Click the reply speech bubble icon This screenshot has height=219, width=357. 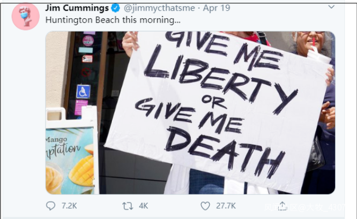click(x=50, y=206)
